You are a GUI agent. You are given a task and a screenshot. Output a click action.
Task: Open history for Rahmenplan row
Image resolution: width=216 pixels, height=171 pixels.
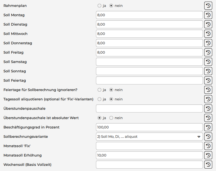[208, 6]
